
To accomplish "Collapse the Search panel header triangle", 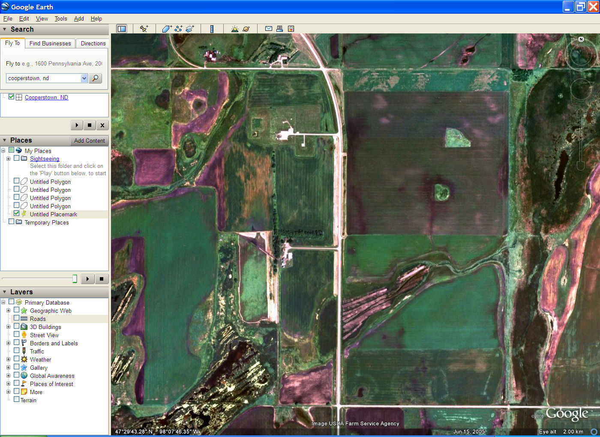I will tap(4, 29).
